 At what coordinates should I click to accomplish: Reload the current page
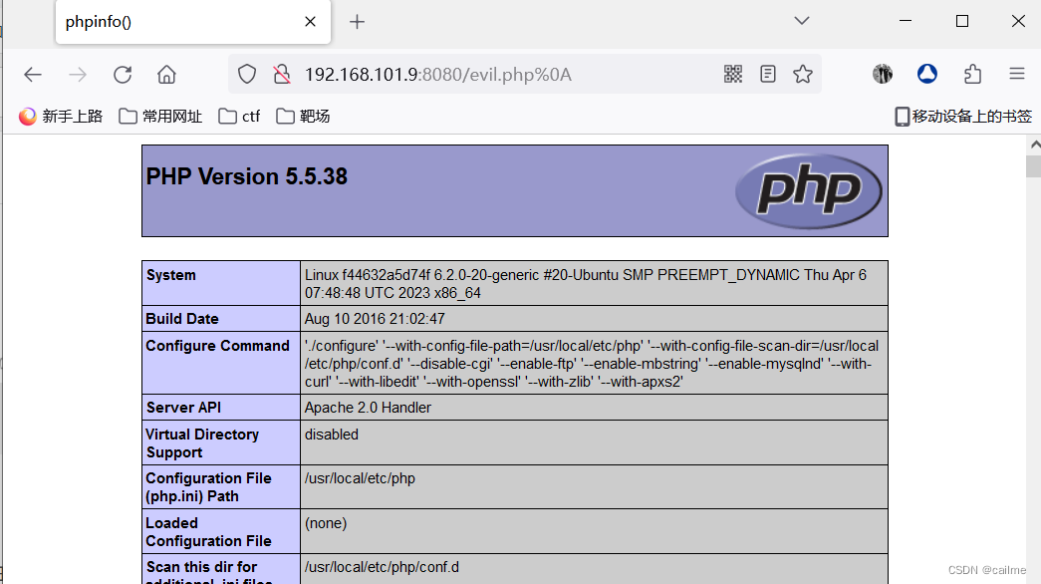pos(123,75)
